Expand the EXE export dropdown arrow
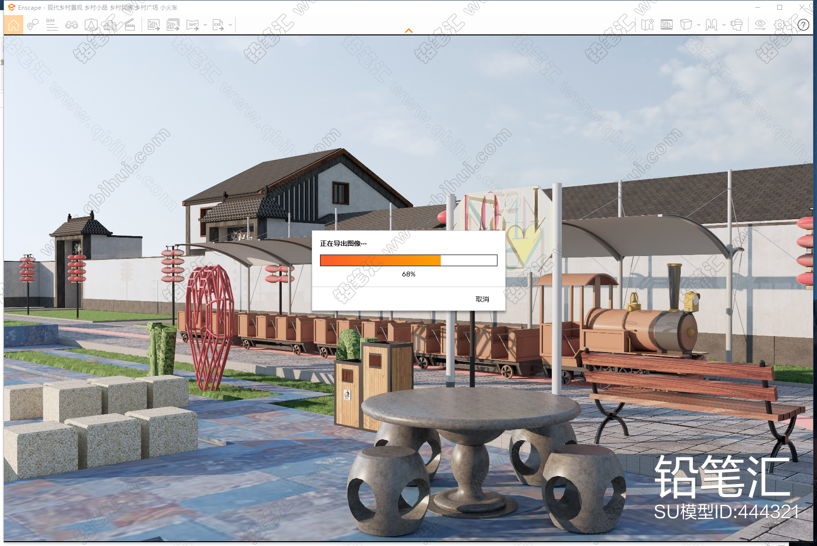This screenshot has width=817, height=546. click(230, 25)
